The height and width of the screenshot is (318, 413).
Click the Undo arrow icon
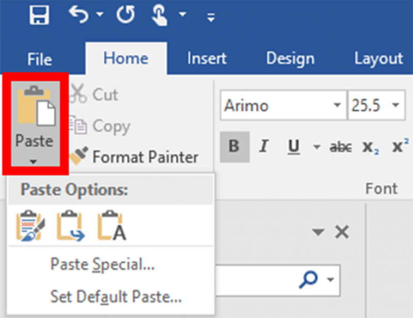(x=79, y=15)
